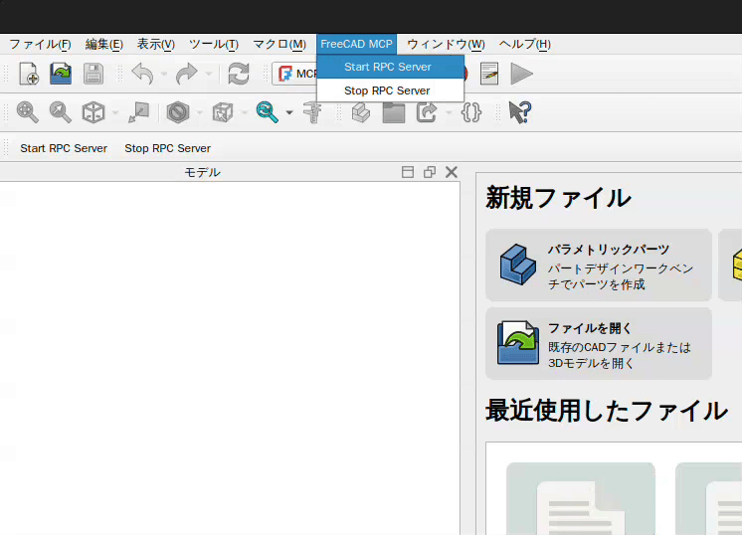Click Start RPC Server toolbar button
This screenshot has height=535, width=742.
64,148
